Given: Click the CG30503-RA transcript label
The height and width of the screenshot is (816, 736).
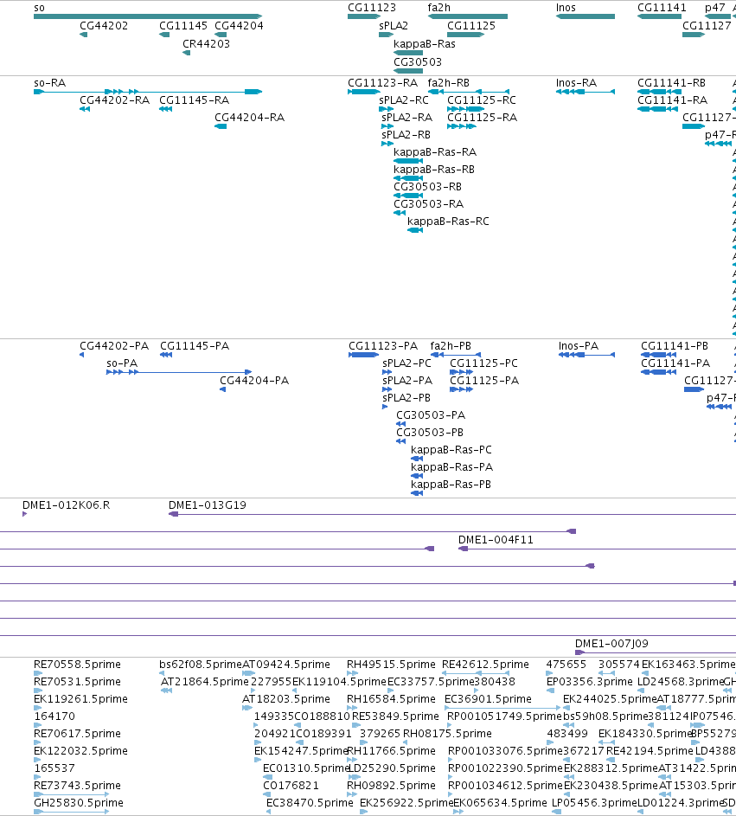Looking at the screenshot, I should click(x=429, y=203).
